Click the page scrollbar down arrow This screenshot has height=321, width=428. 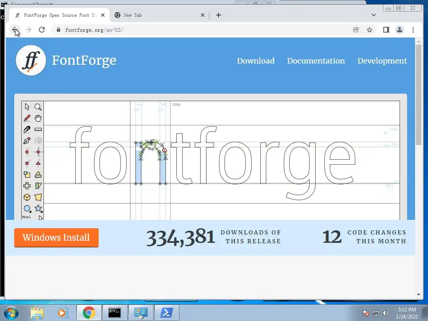[418, 295]
